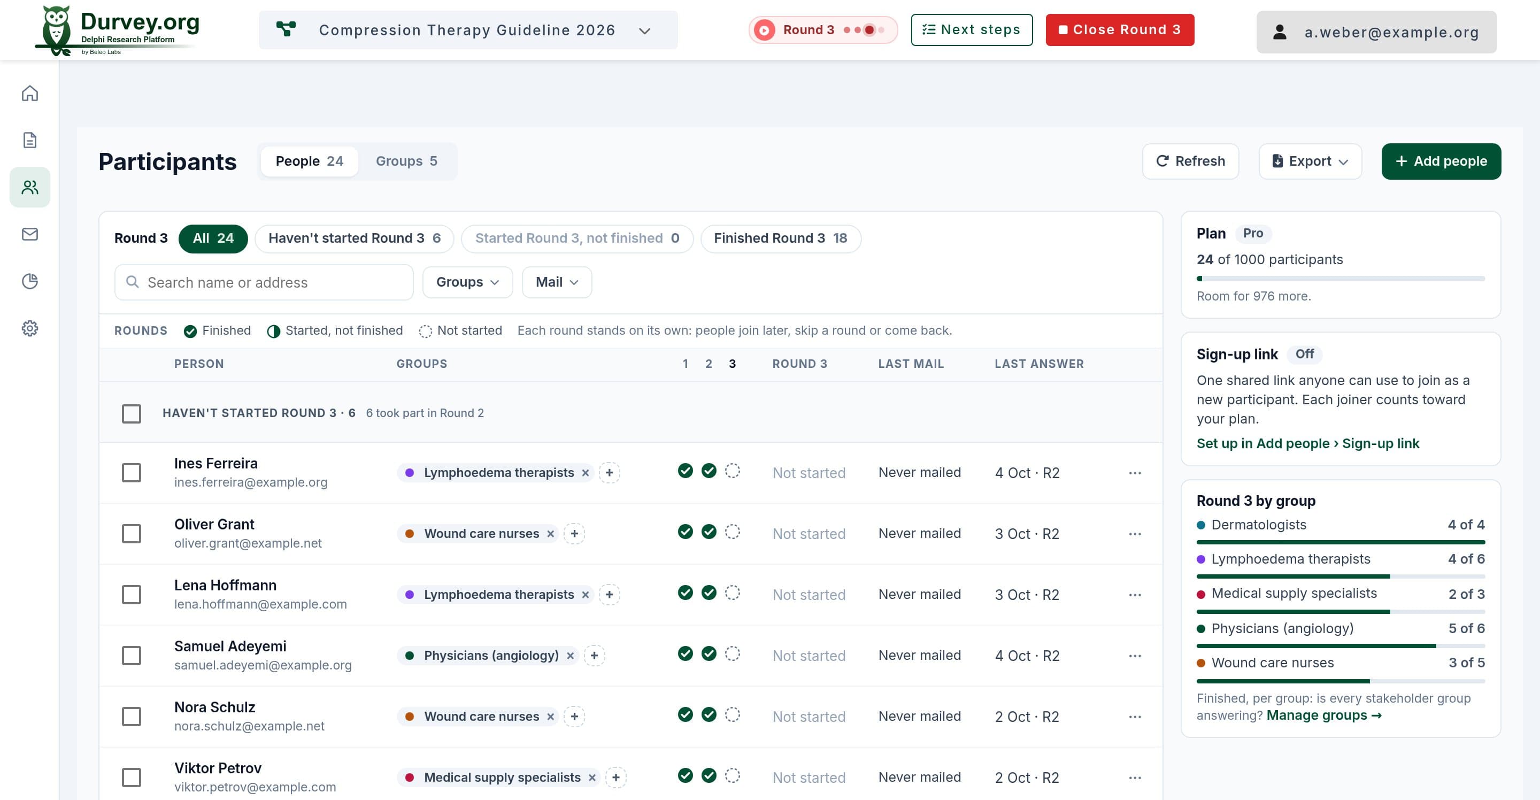Viewport: 1540px width, 800px height.
Task: Remove Medical supply specialists tag from Viktor Petrov
Action: coord(592,778)
